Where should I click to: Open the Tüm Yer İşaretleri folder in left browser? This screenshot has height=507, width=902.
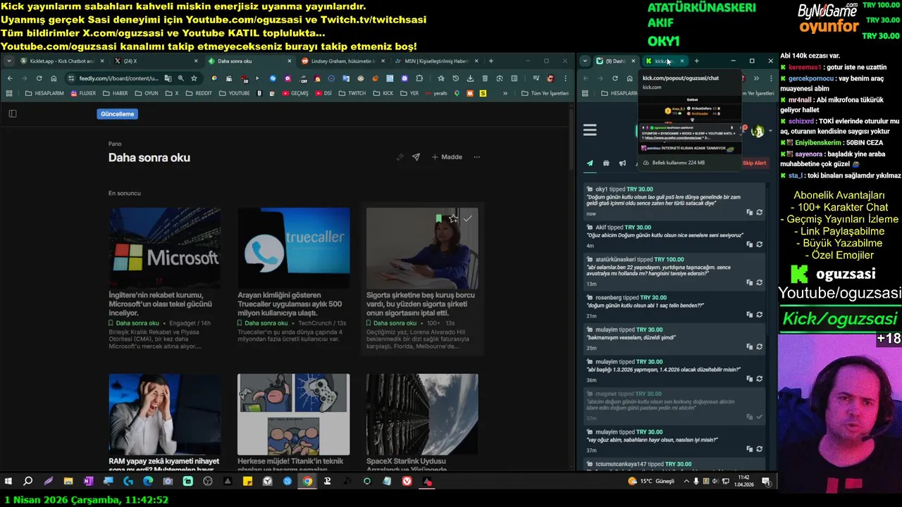(544, 93)
